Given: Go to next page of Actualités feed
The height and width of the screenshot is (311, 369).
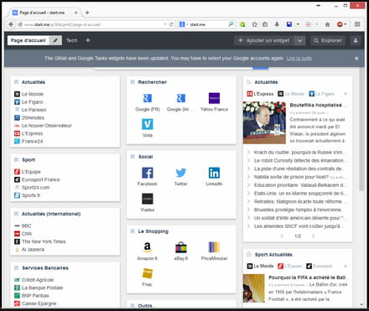Looking at the screenshot, I should pos(314,236).
